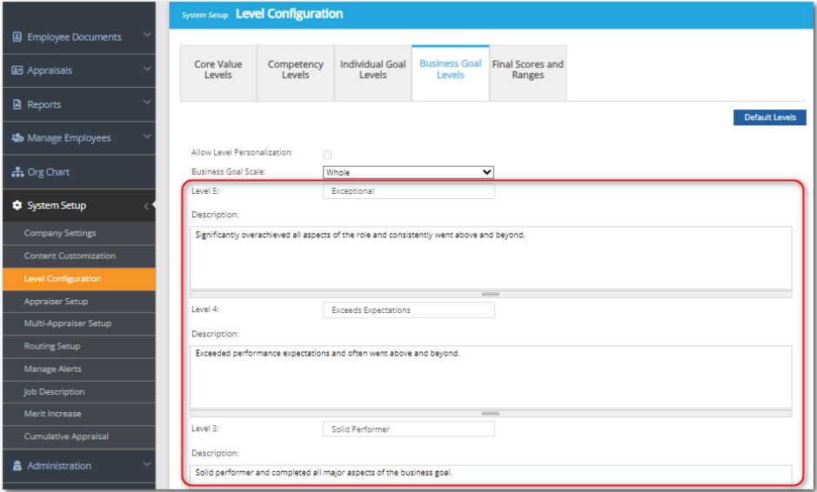Click the Org Chart icon
The image size is (817, 492).
click(17, 172)
